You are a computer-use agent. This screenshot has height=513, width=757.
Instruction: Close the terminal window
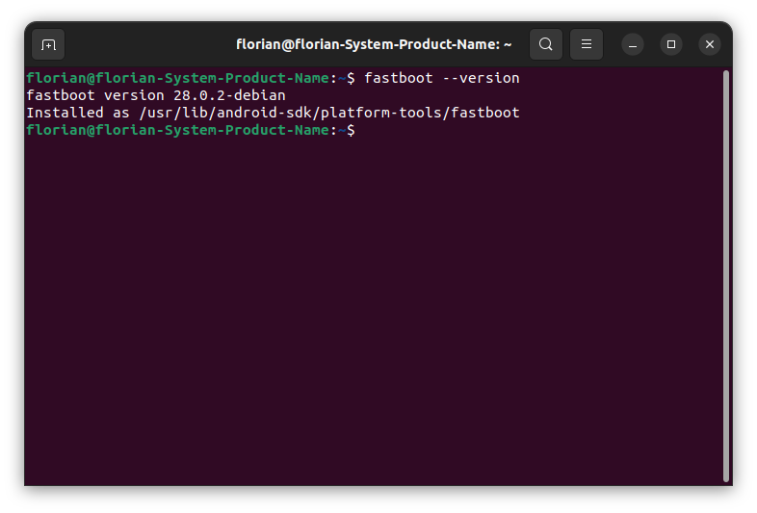710,44
